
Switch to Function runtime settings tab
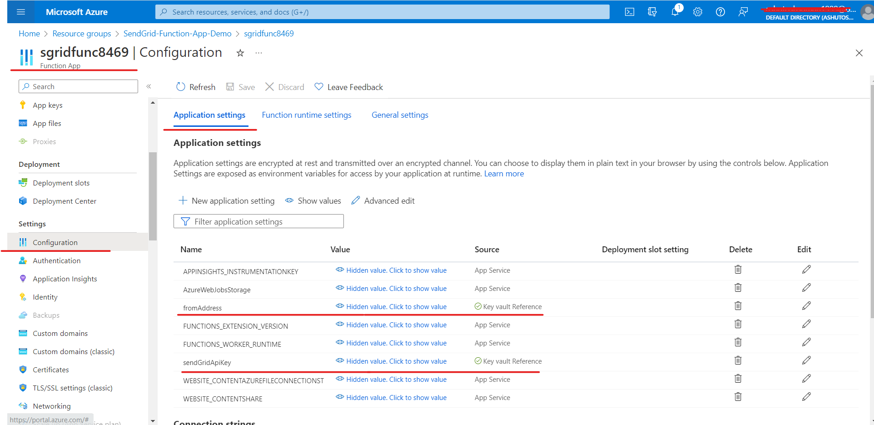tap(306, 115)
